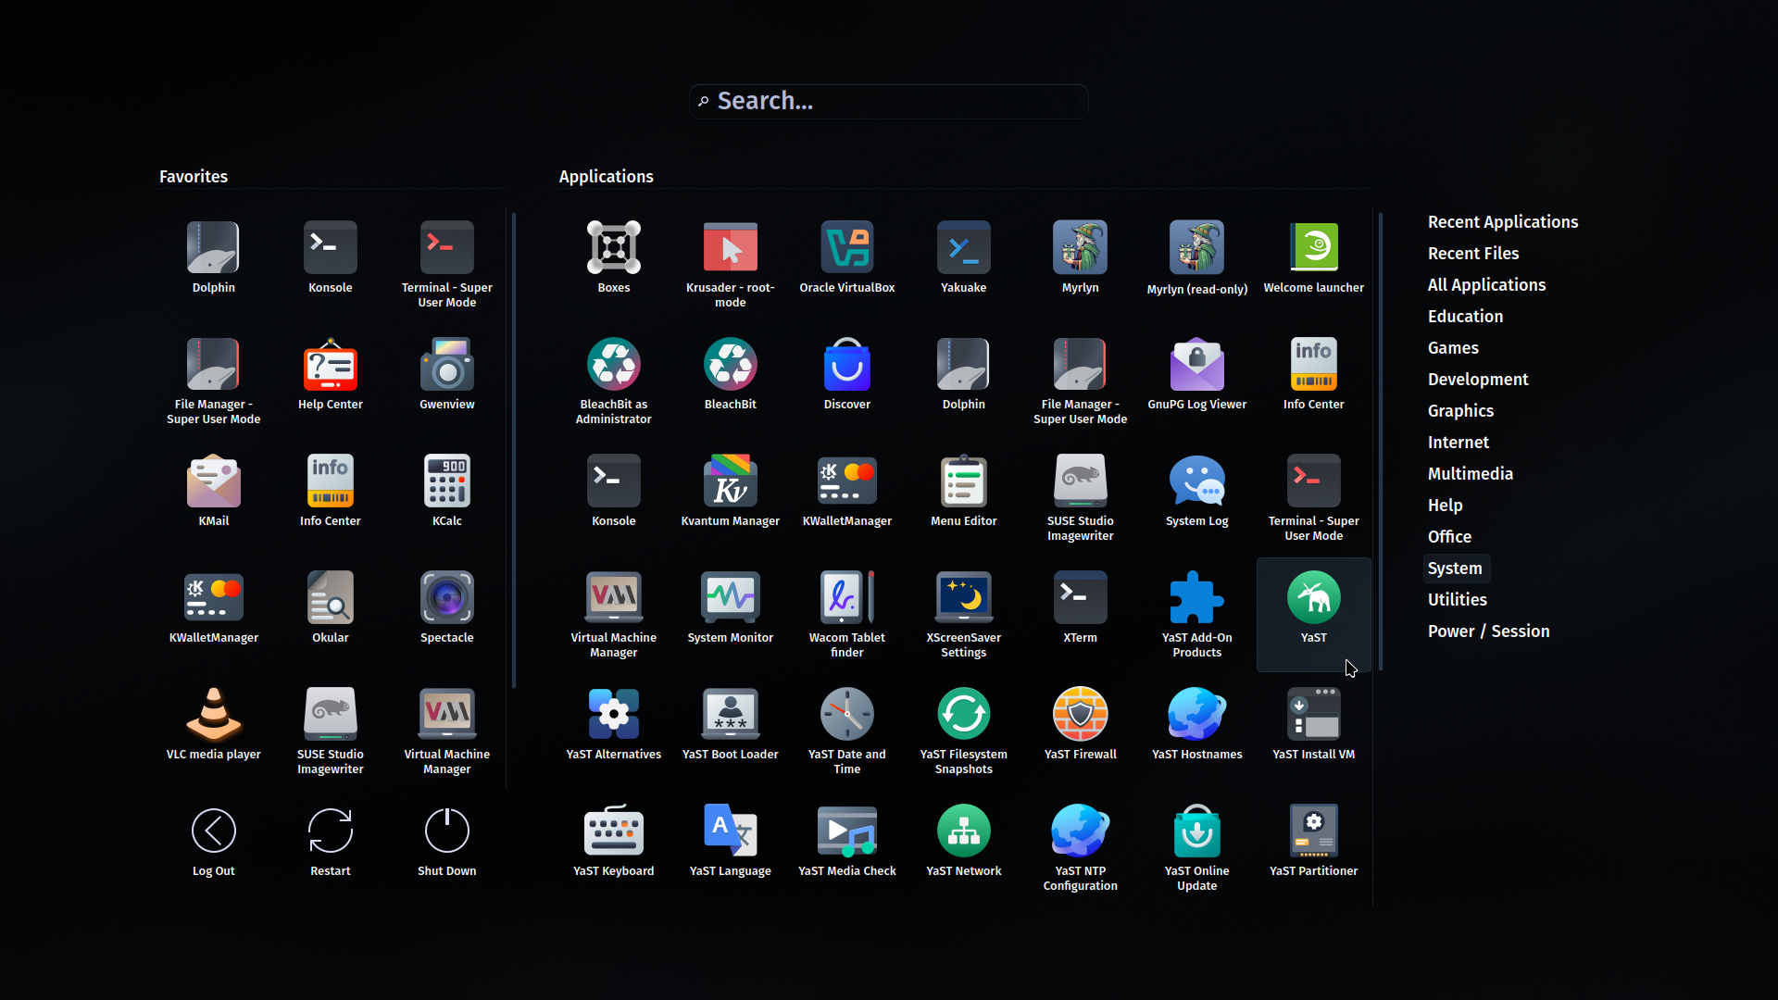The height and width of the screenshot is (1000, 1778).
Task: Launch Krusader root-mode
Action: pyautogui.click(x=730, y=264)
